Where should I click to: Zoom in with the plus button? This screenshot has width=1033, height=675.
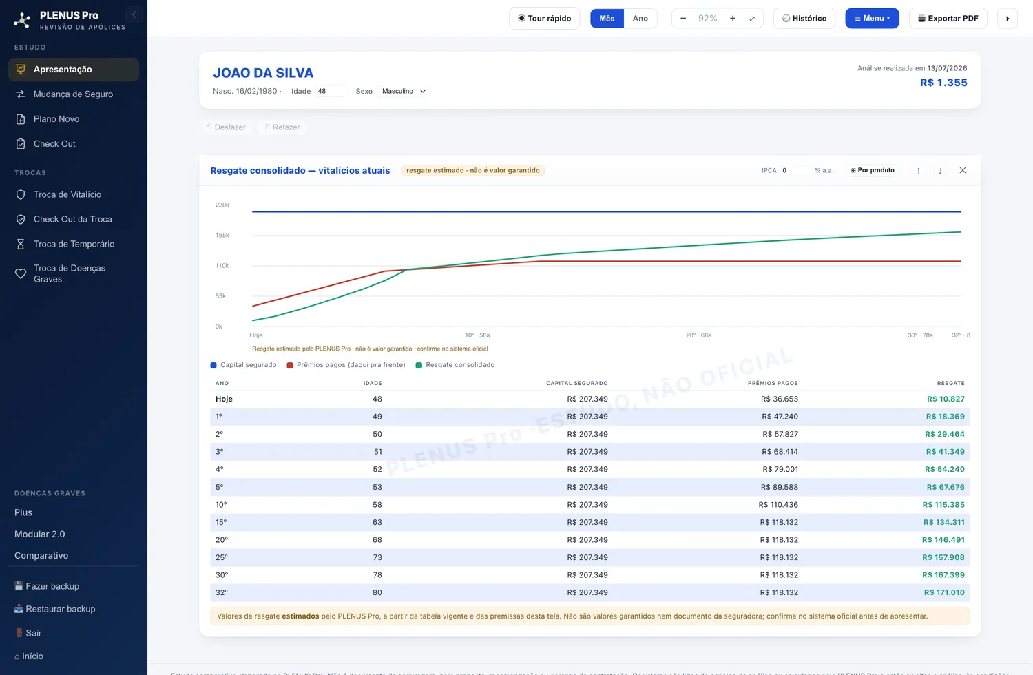733,19
